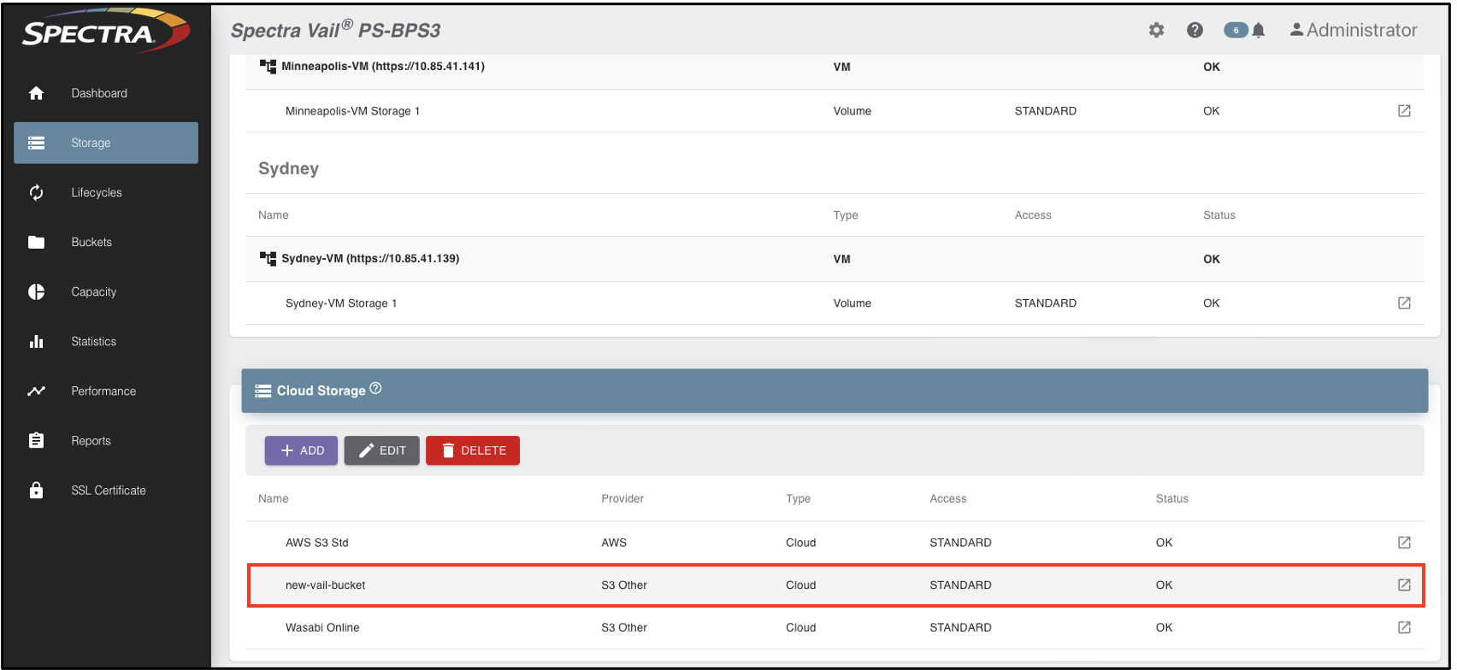The width and height of the screenshot is (1457, 670).
Task: Click Cloud Storage panel title
Action: click(321, 391)
